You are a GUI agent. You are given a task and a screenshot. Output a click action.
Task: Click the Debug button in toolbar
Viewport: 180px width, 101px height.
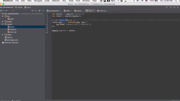(174, 7)
